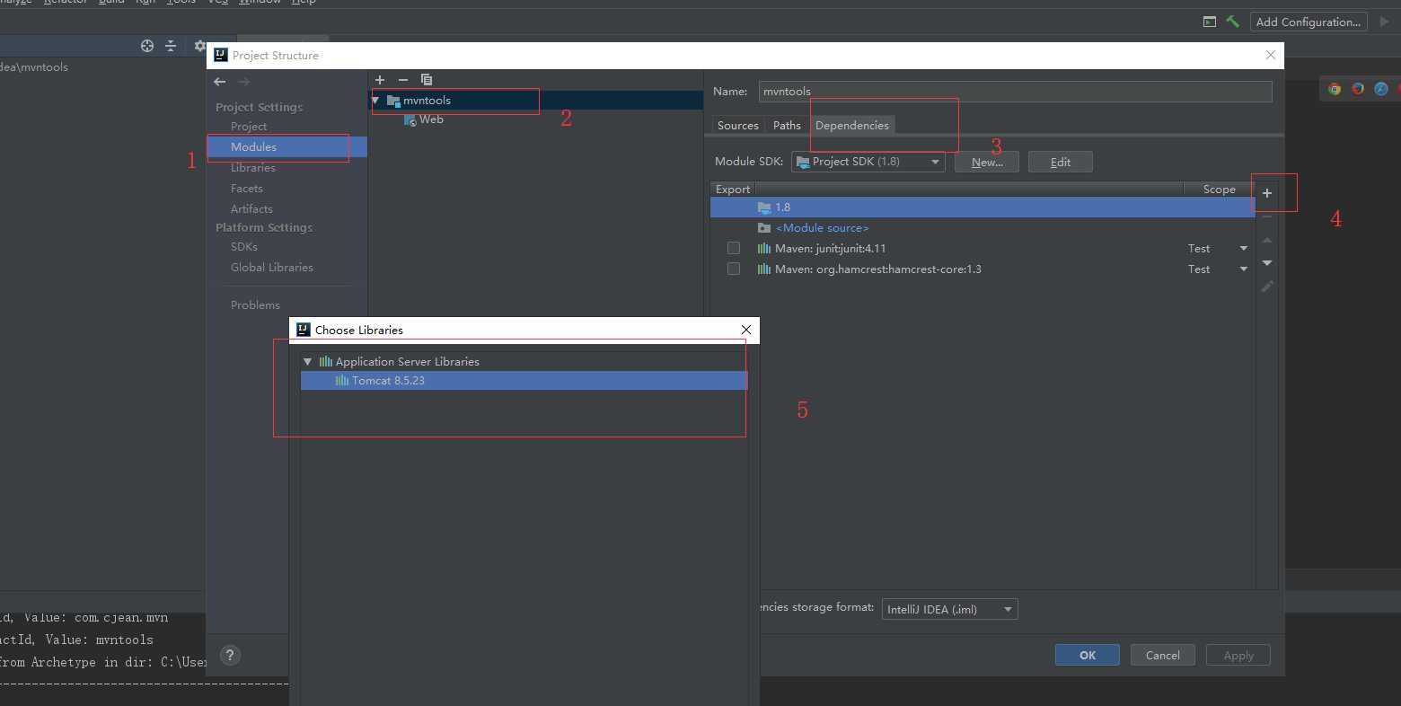Image resolution: width=1401 pixels, height=706 pixels.
Task: Switch to the Sources tab
Action: click(x=738, y=126)
